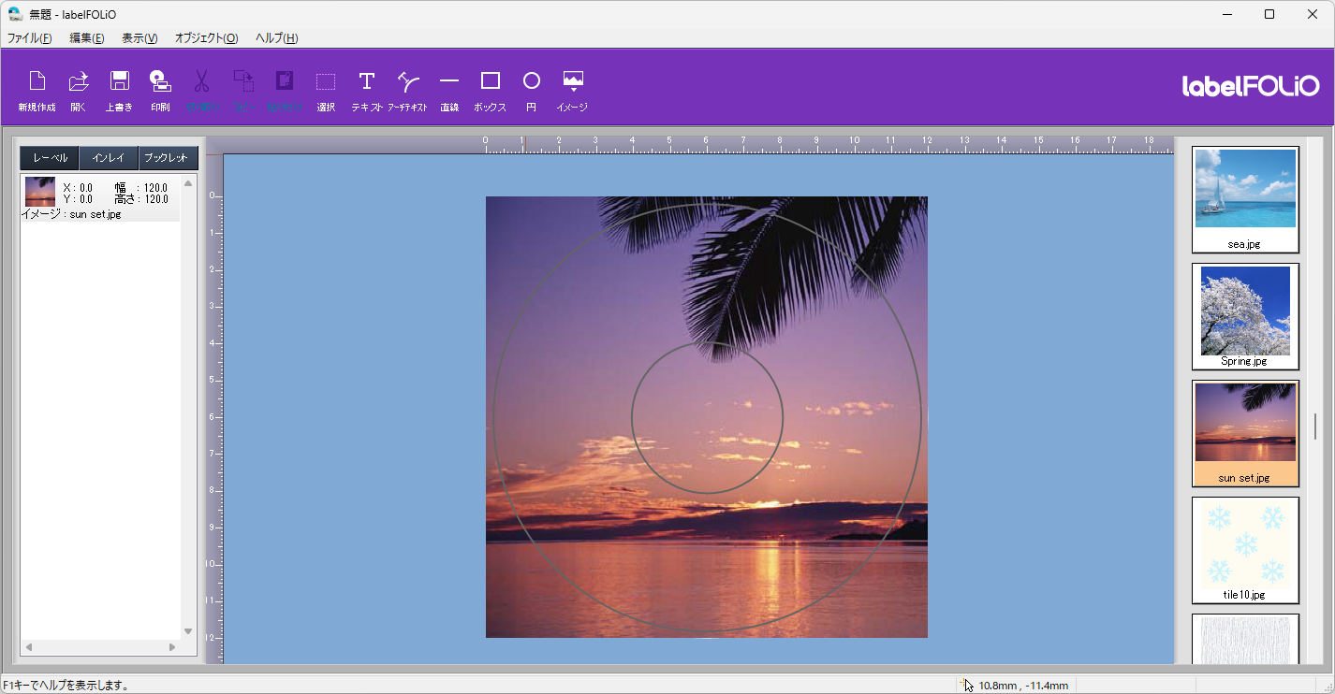Select the 選択 selection tool

(x=326, y=91)
